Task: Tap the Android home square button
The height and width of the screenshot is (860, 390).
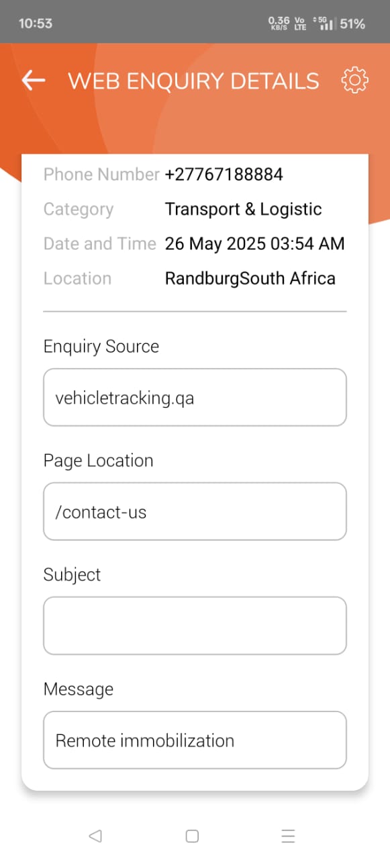Action: pos(192,836)
